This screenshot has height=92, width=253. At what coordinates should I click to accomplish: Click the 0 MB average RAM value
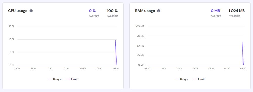pyautogui.click(x=215, y=11)
